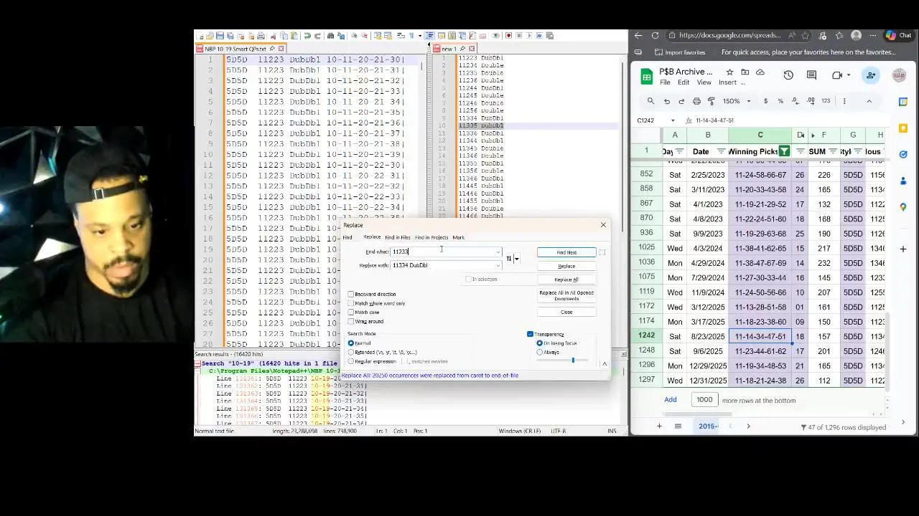Viewport: 919px width, 516px height.
Task: Open all sheets list icon at bottom
Action: [677, 426]
